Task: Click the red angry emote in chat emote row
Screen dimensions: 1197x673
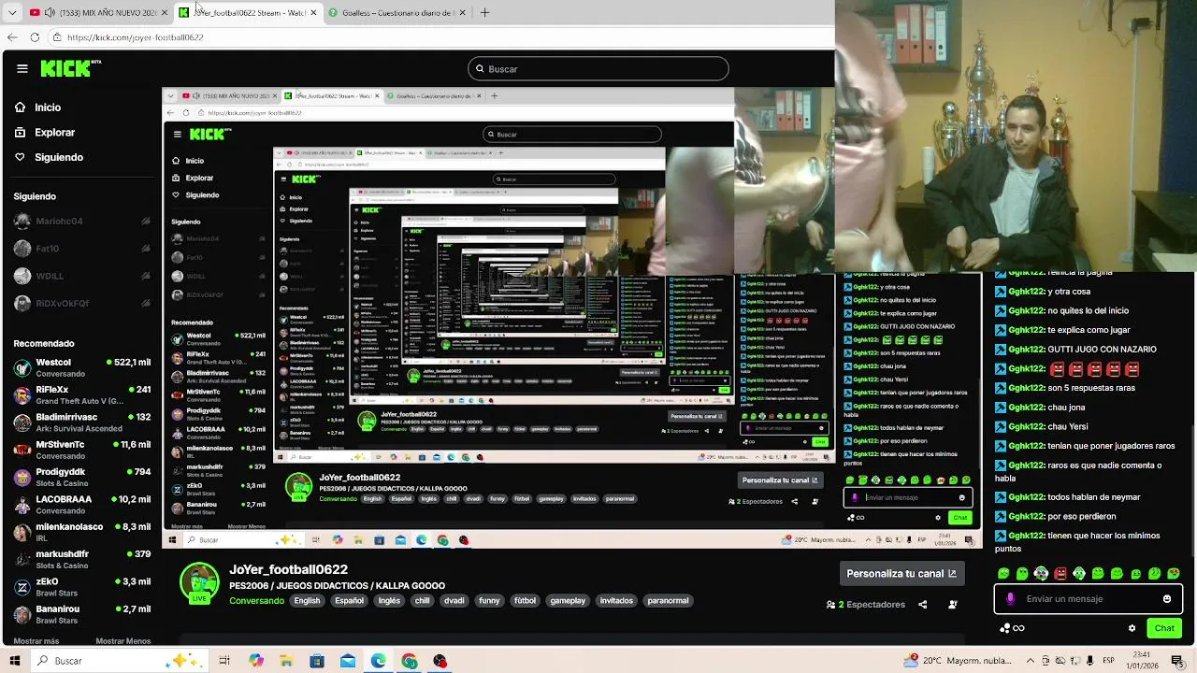Action: tap(1060, 573)
